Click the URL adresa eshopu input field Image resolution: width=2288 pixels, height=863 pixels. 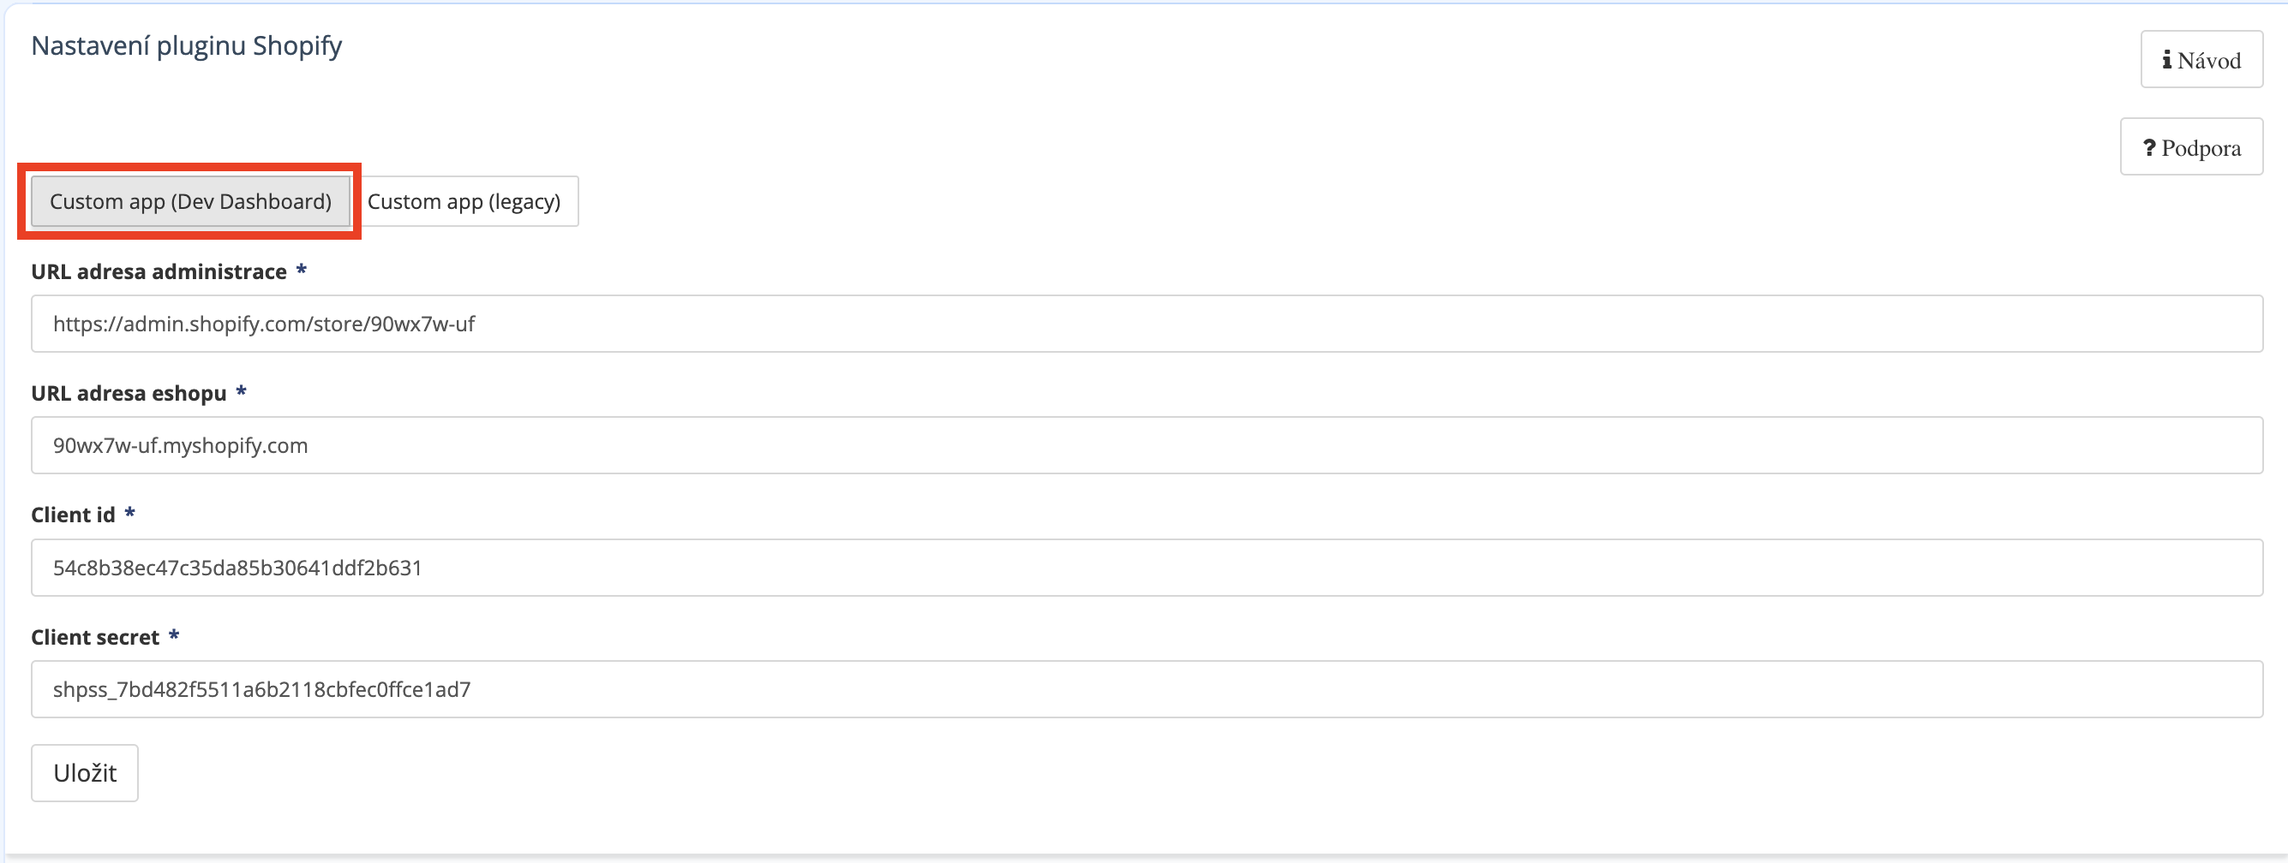coord(1144,445)
